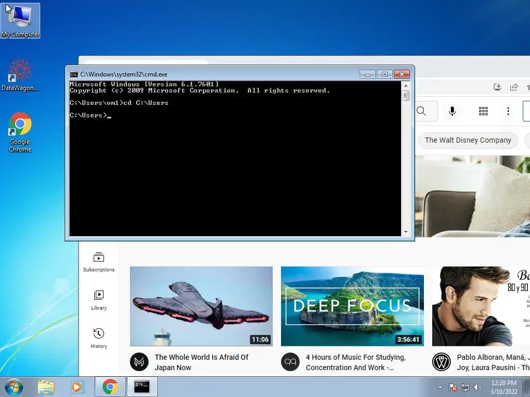Open 'The Whole World Is Afraid Of Japan Now' title

[201, 362]
